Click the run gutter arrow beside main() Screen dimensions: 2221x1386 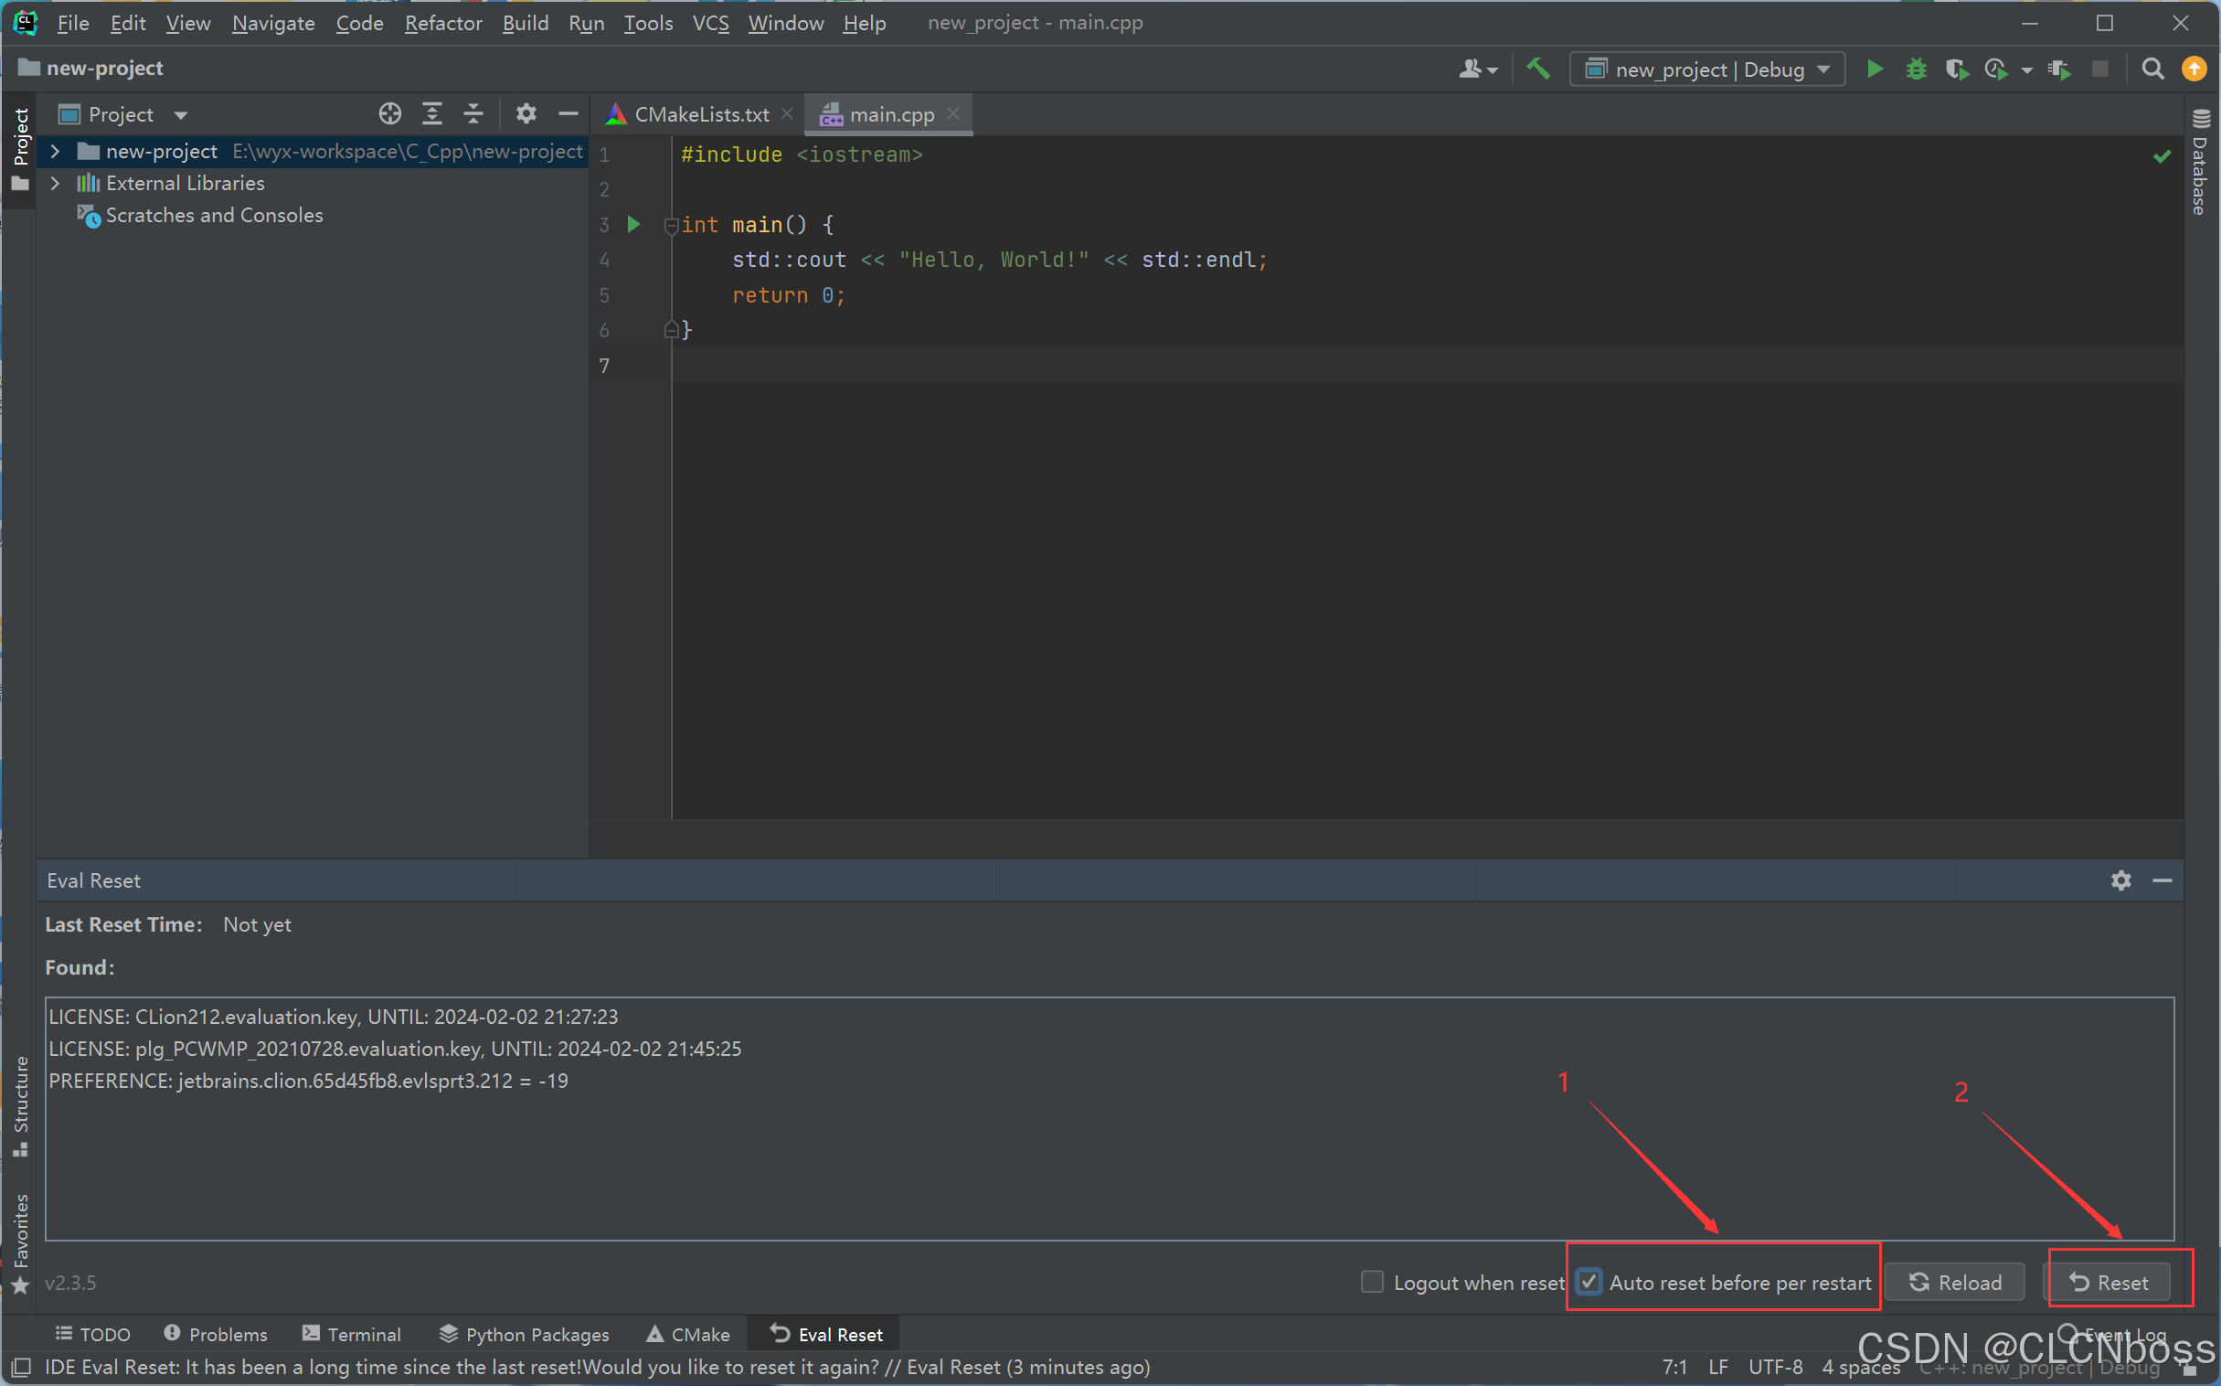pyautogui.click(x=633, y=225)
